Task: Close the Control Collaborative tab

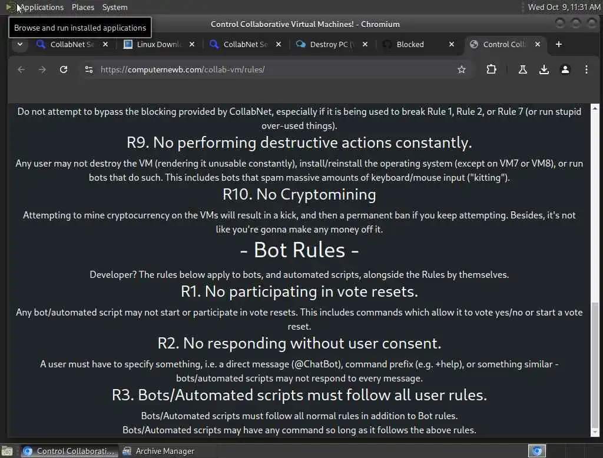Action: 538,44
